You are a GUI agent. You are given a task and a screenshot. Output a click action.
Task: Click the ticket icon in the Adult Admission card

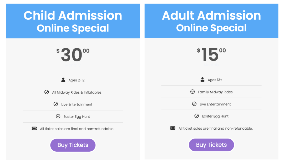pyautogui.click(x=173, y=128)
